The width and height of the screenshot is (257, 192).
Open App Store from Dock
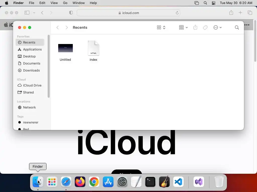[x=108, y=182]
